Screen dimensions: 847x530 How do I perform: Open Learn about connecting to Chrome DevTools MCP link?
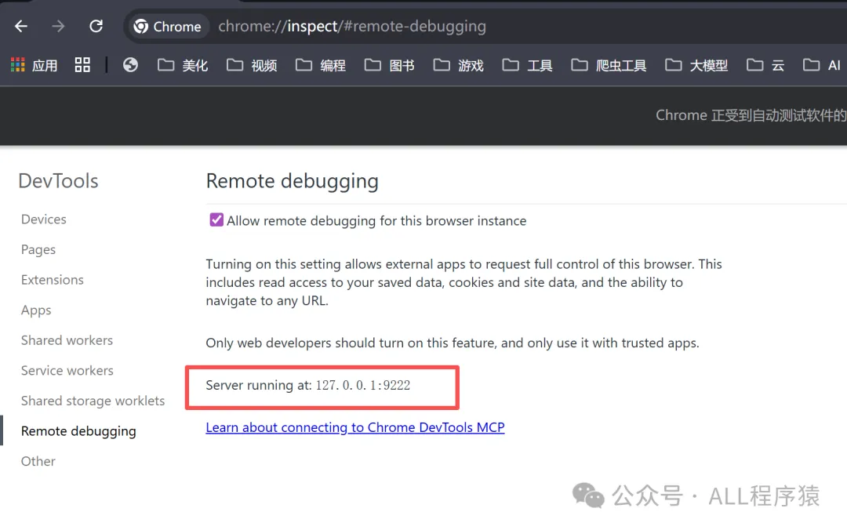pyautogui.click(x=355, y=427)
